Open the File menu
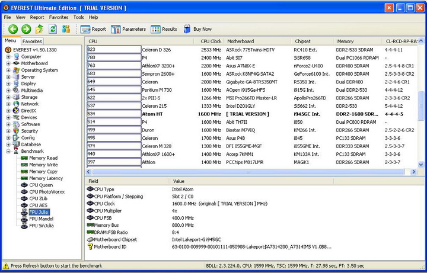The width and height of the screenshot is (427, 273). (x=7, y=17)
